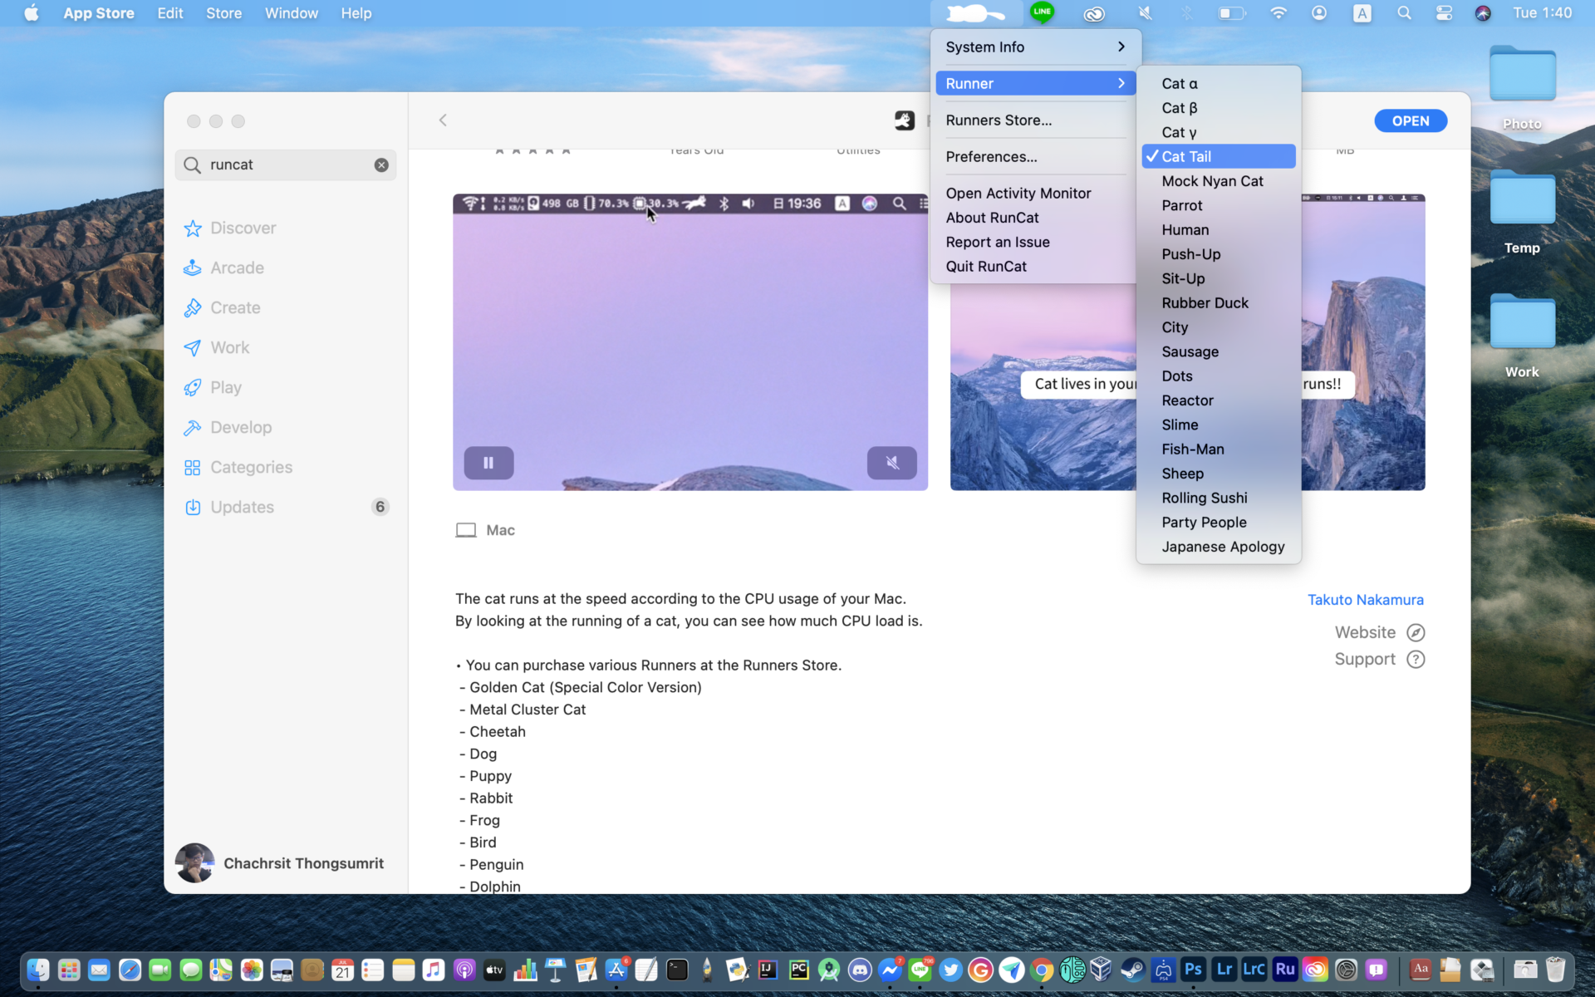Screen dimensions: 1595x997
Task: Choose Open Activity Monitor
Action: coord(1035,194)
